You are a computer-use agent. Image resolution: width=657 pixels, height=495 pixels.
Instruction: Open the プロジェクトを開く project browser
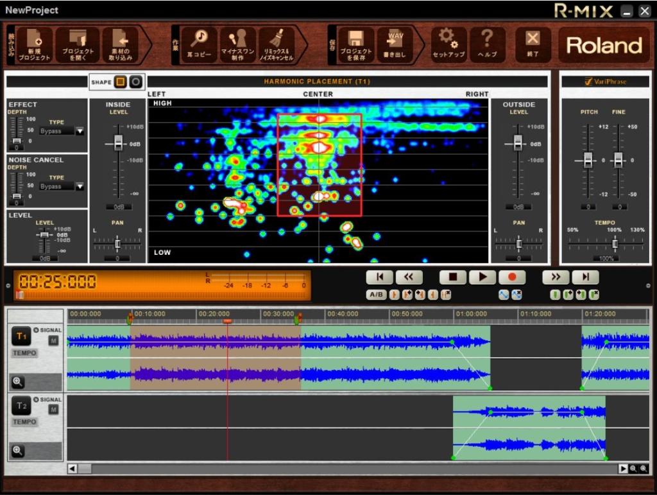pyautogui.click(x=77, y=45)
